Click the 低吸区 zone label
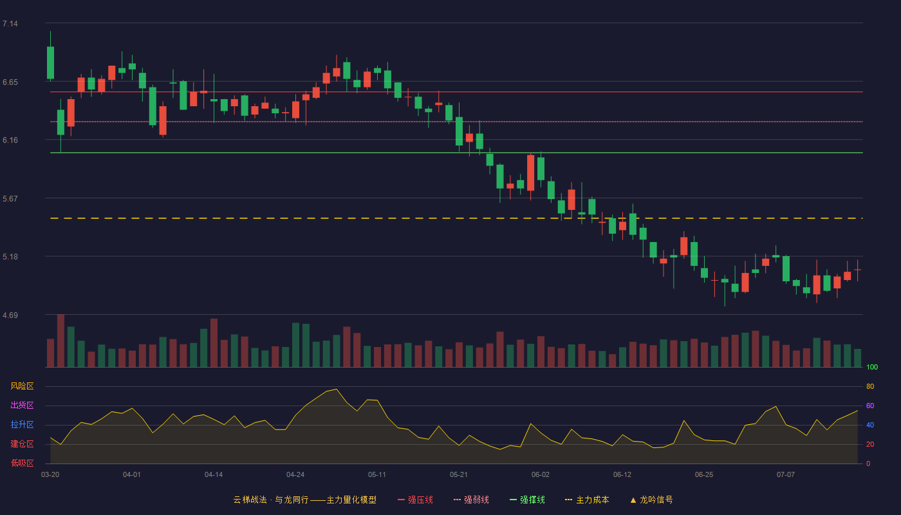901x515 pixels. tap(22, 464)
